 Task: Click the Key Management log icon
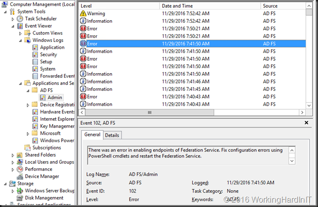(35, 126)
